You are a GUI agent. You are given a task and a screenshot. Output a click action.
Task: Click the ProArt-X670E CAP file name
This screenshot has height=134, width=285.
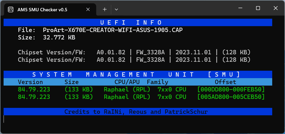(113, 30)
